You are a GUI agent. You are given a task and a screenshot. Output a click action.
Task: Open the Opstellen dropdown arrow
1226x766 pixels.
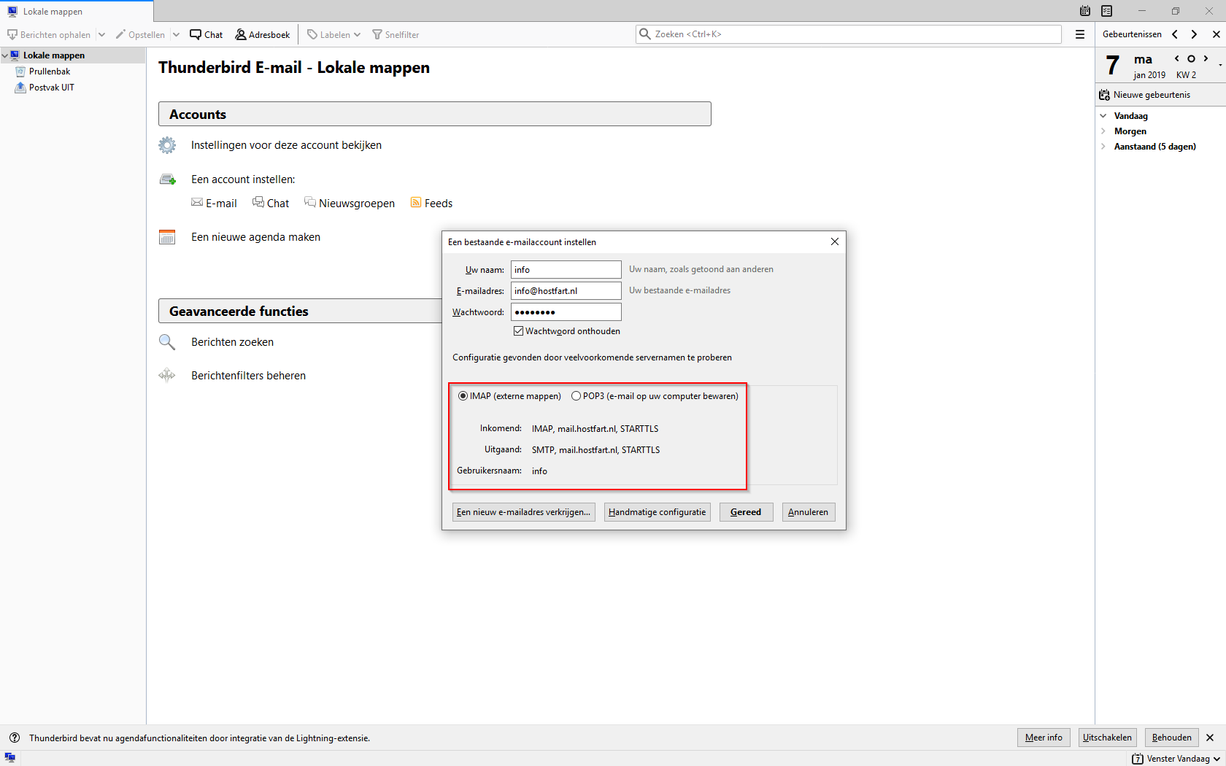coord(176,34)
